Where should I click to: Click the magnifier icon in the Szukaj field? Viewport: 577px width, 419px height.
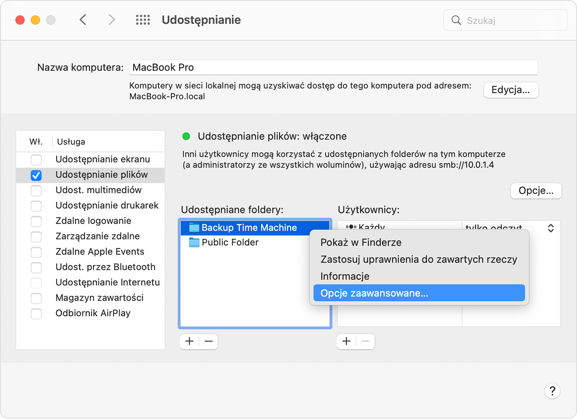(456, 20)
